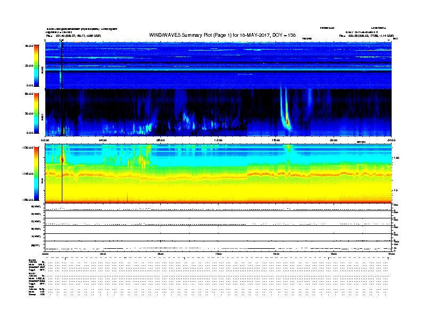Click the vertical black line in TNR panel
The image size is (422, 326).
coord(62,174)
